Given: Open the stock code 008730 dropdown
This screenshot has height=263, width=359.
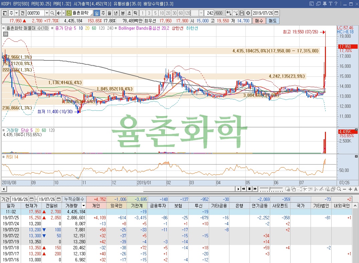Looking at the screenshot, I should tap(47, 13).
